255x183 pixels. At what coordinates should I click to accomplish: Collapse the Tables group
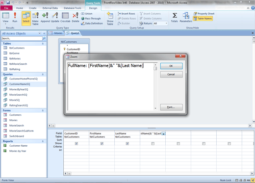(43, 44)
